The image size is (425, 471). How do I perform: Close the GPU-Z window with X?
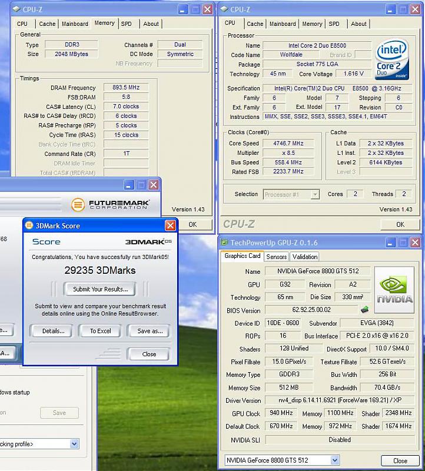coord(415,243)
